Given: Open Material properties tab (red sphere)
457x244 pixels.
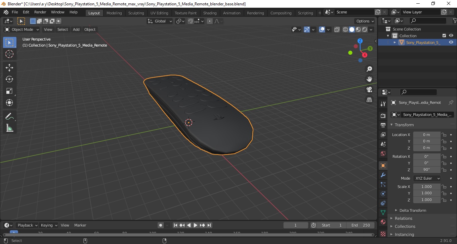Looking at the screenshot, I should (383, 222).
